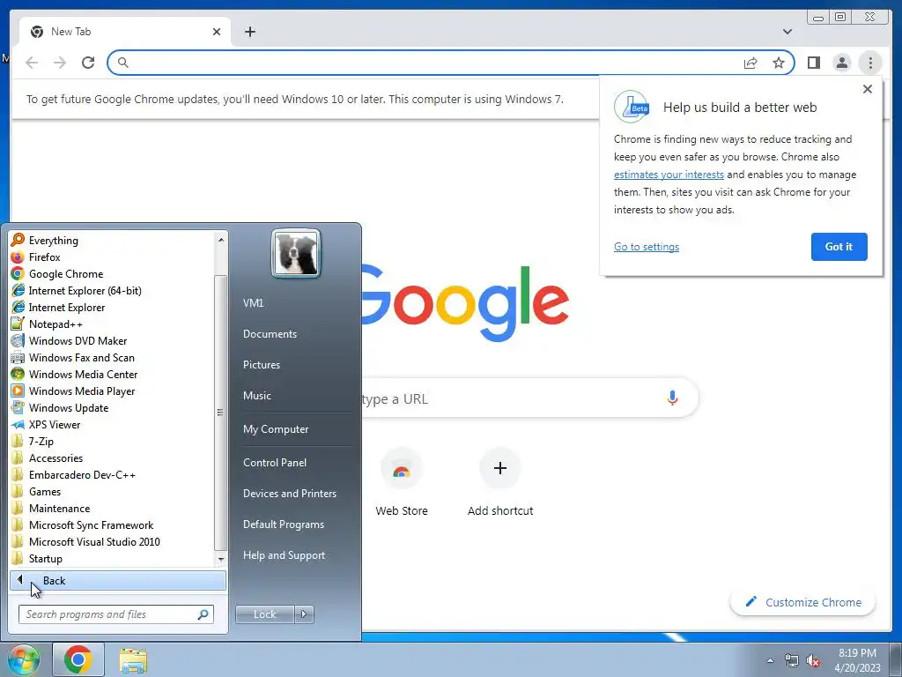Viewport: 902px width, 677px height.
Task: Click the Customize Chrome button
Action: 803,602
